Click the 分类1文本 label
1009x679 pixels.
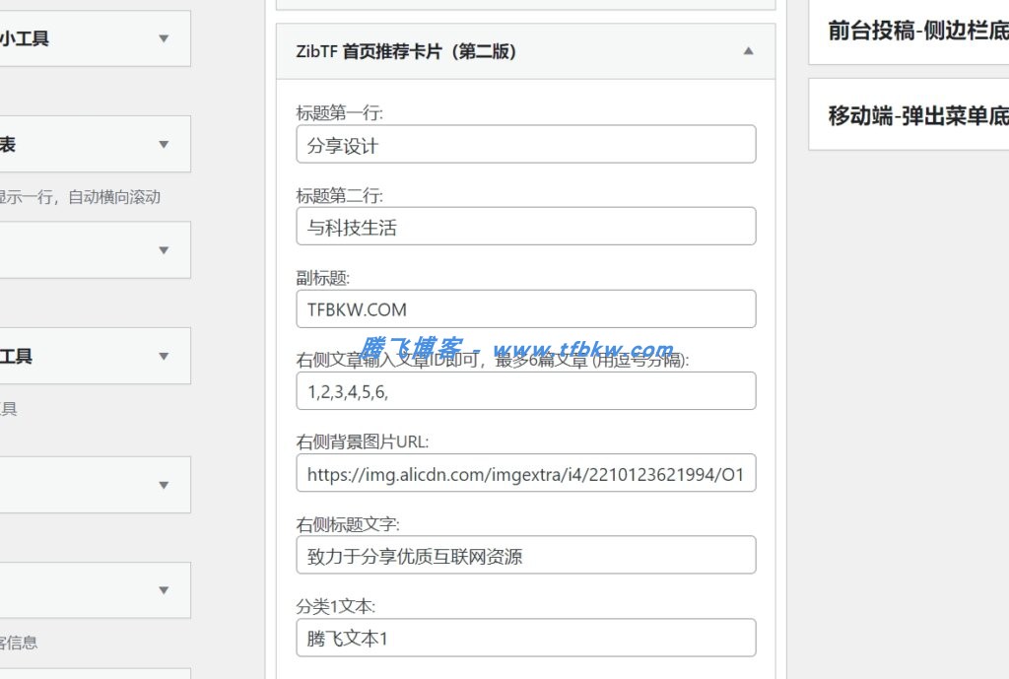[x=335, y=606]
